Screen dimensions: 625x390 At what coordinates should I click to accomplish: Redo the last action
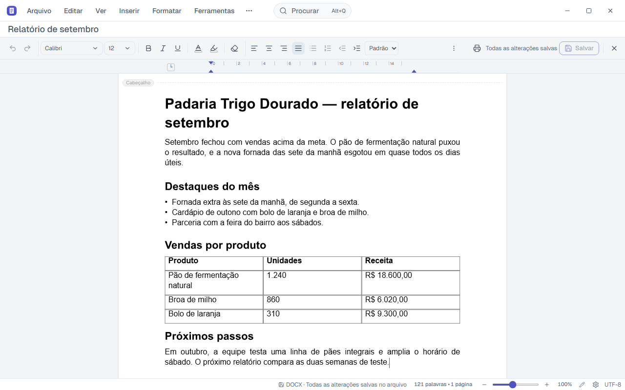click(27, 48)
